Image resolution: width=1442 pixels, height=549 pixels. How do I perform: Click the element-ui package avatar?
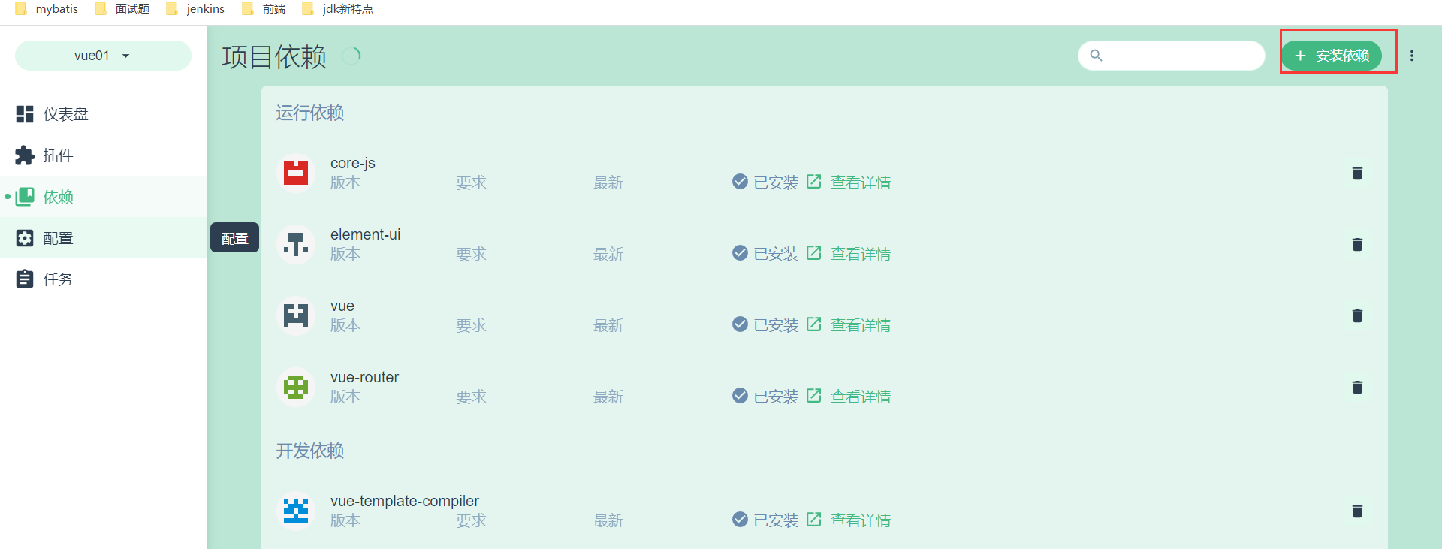pos(296,245)
